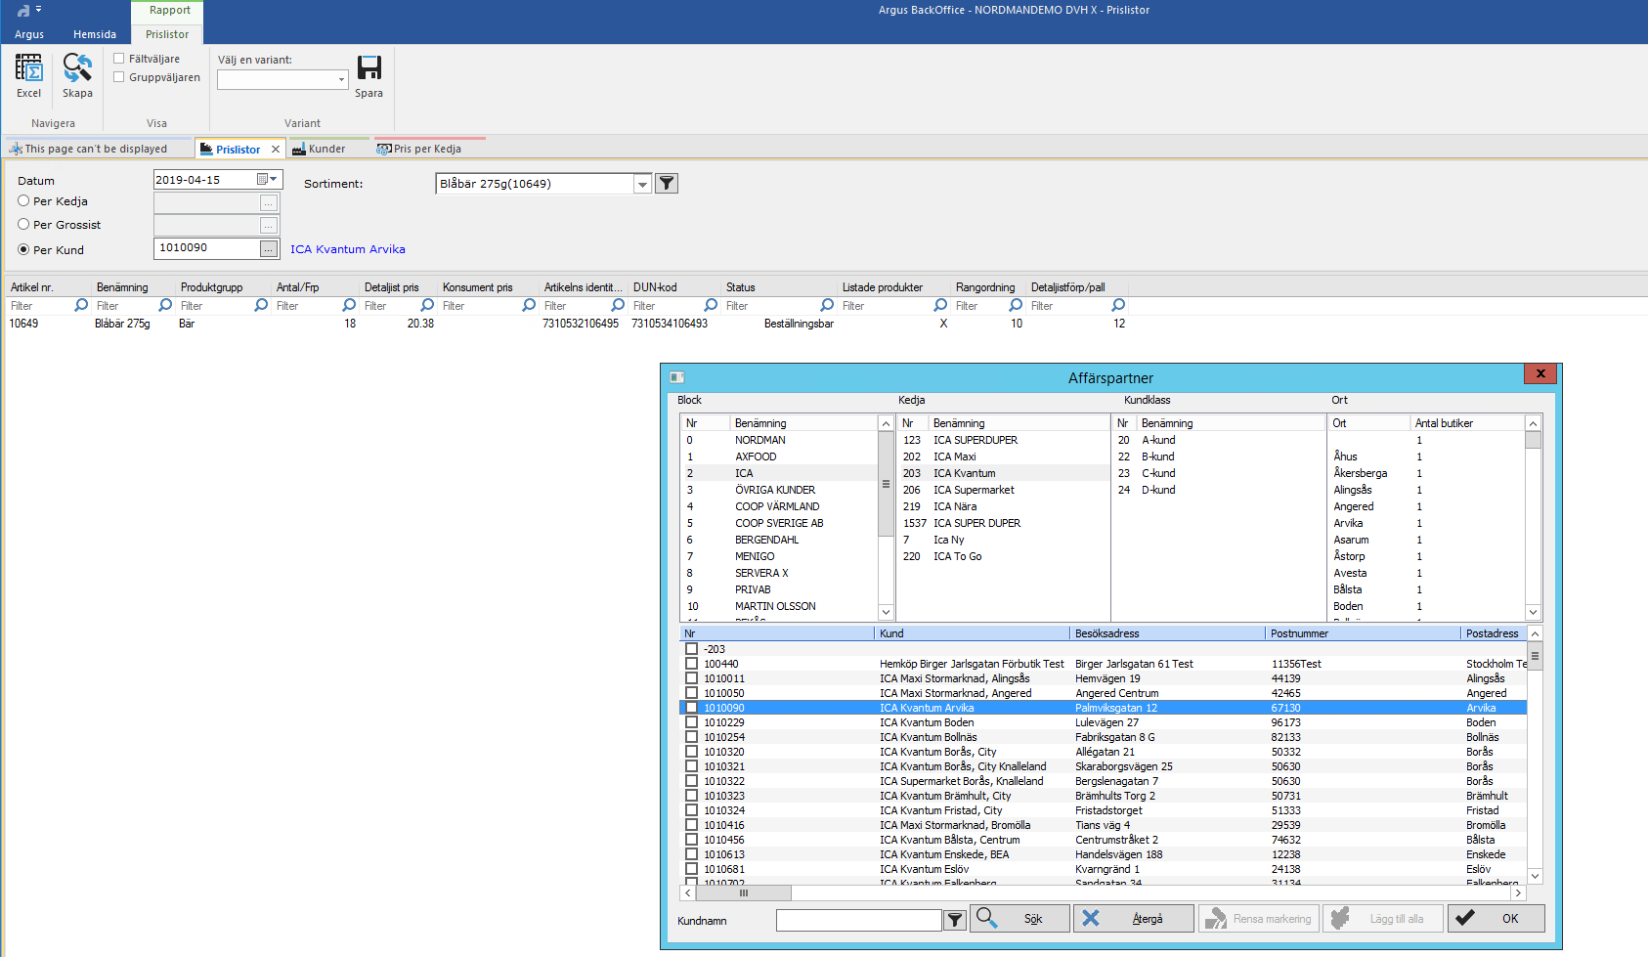
Task: Select the Per Grossist radio button
Action: [23, 224]
